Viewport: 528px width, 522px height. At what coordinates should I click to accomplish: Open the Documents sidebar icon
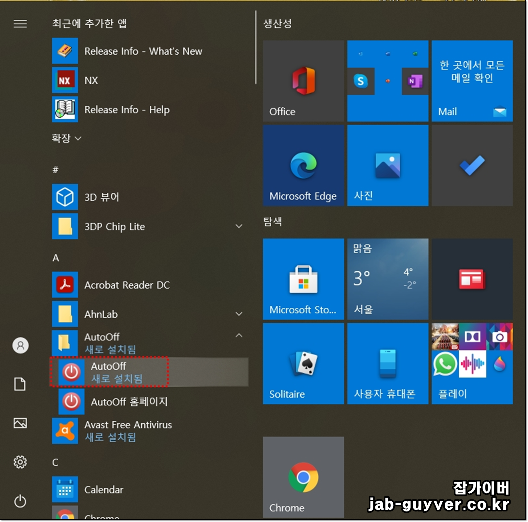(x=20, y=384)
